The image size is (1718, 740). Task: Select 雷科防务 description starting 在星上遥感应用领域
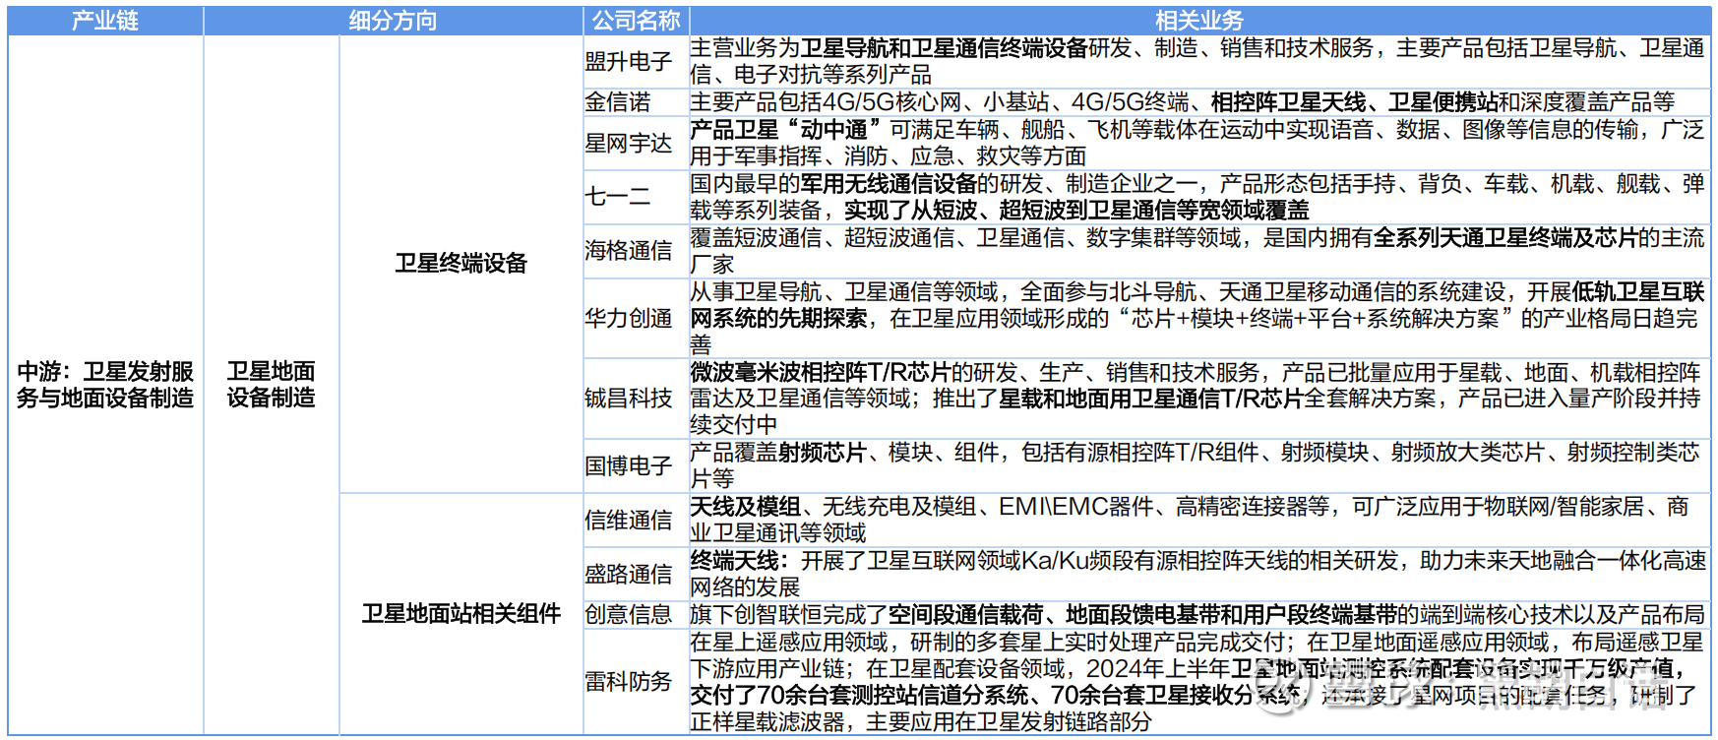point(1199,681)
